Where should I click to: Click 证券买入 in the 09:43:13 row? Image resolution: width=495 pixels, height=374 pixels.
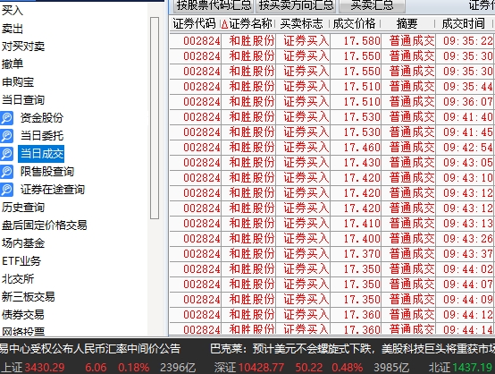point(306,223)
